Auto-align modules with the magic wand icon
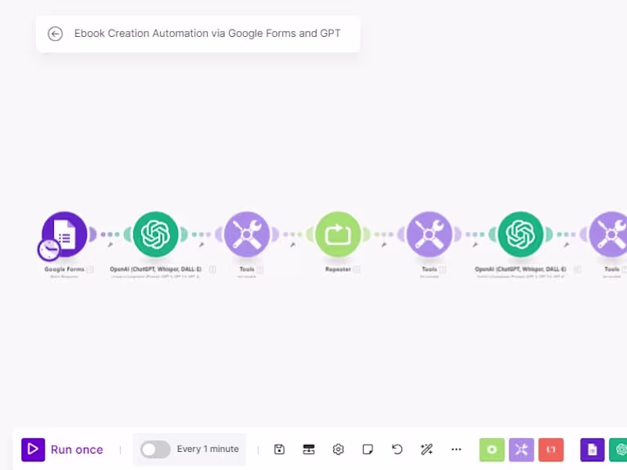 [x=426, y=449]
